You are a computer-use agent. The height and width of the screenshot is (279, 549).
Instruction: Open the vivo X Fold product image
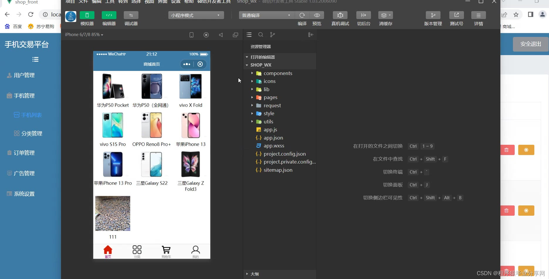191,86
